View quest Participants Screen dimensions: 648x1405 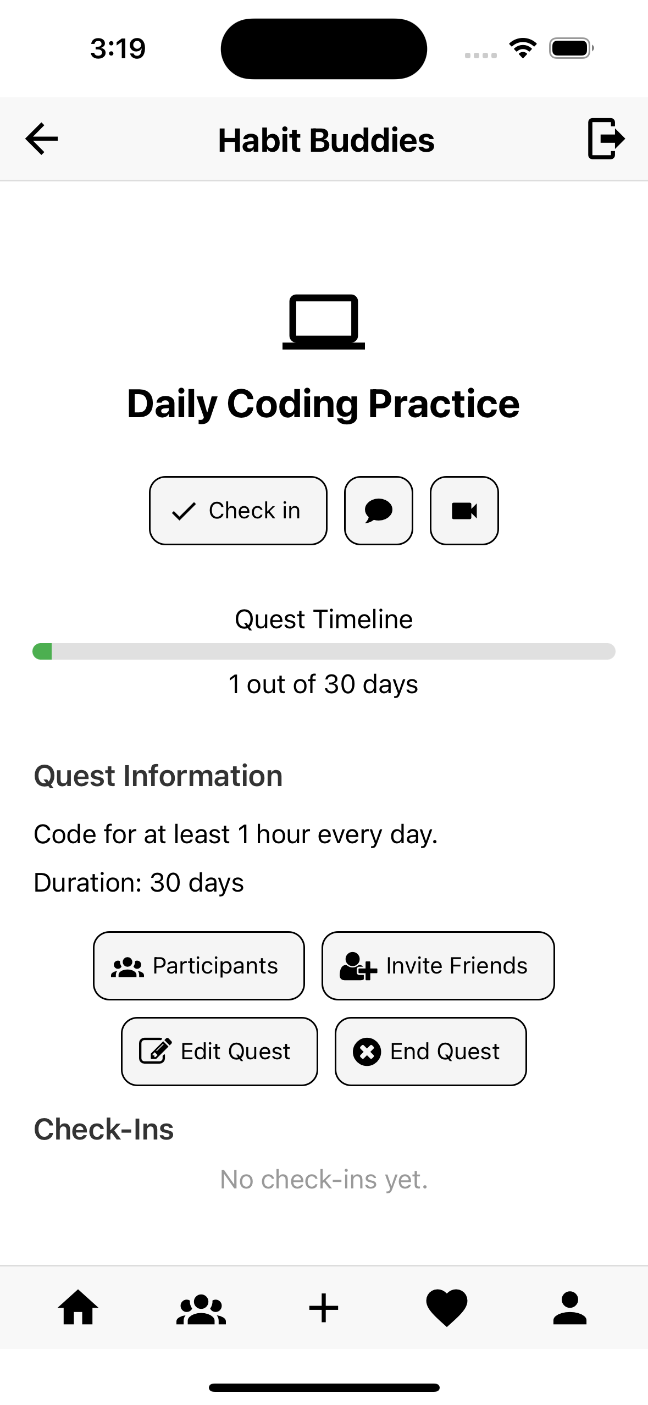pyautogui.click(x=199, y=966)
